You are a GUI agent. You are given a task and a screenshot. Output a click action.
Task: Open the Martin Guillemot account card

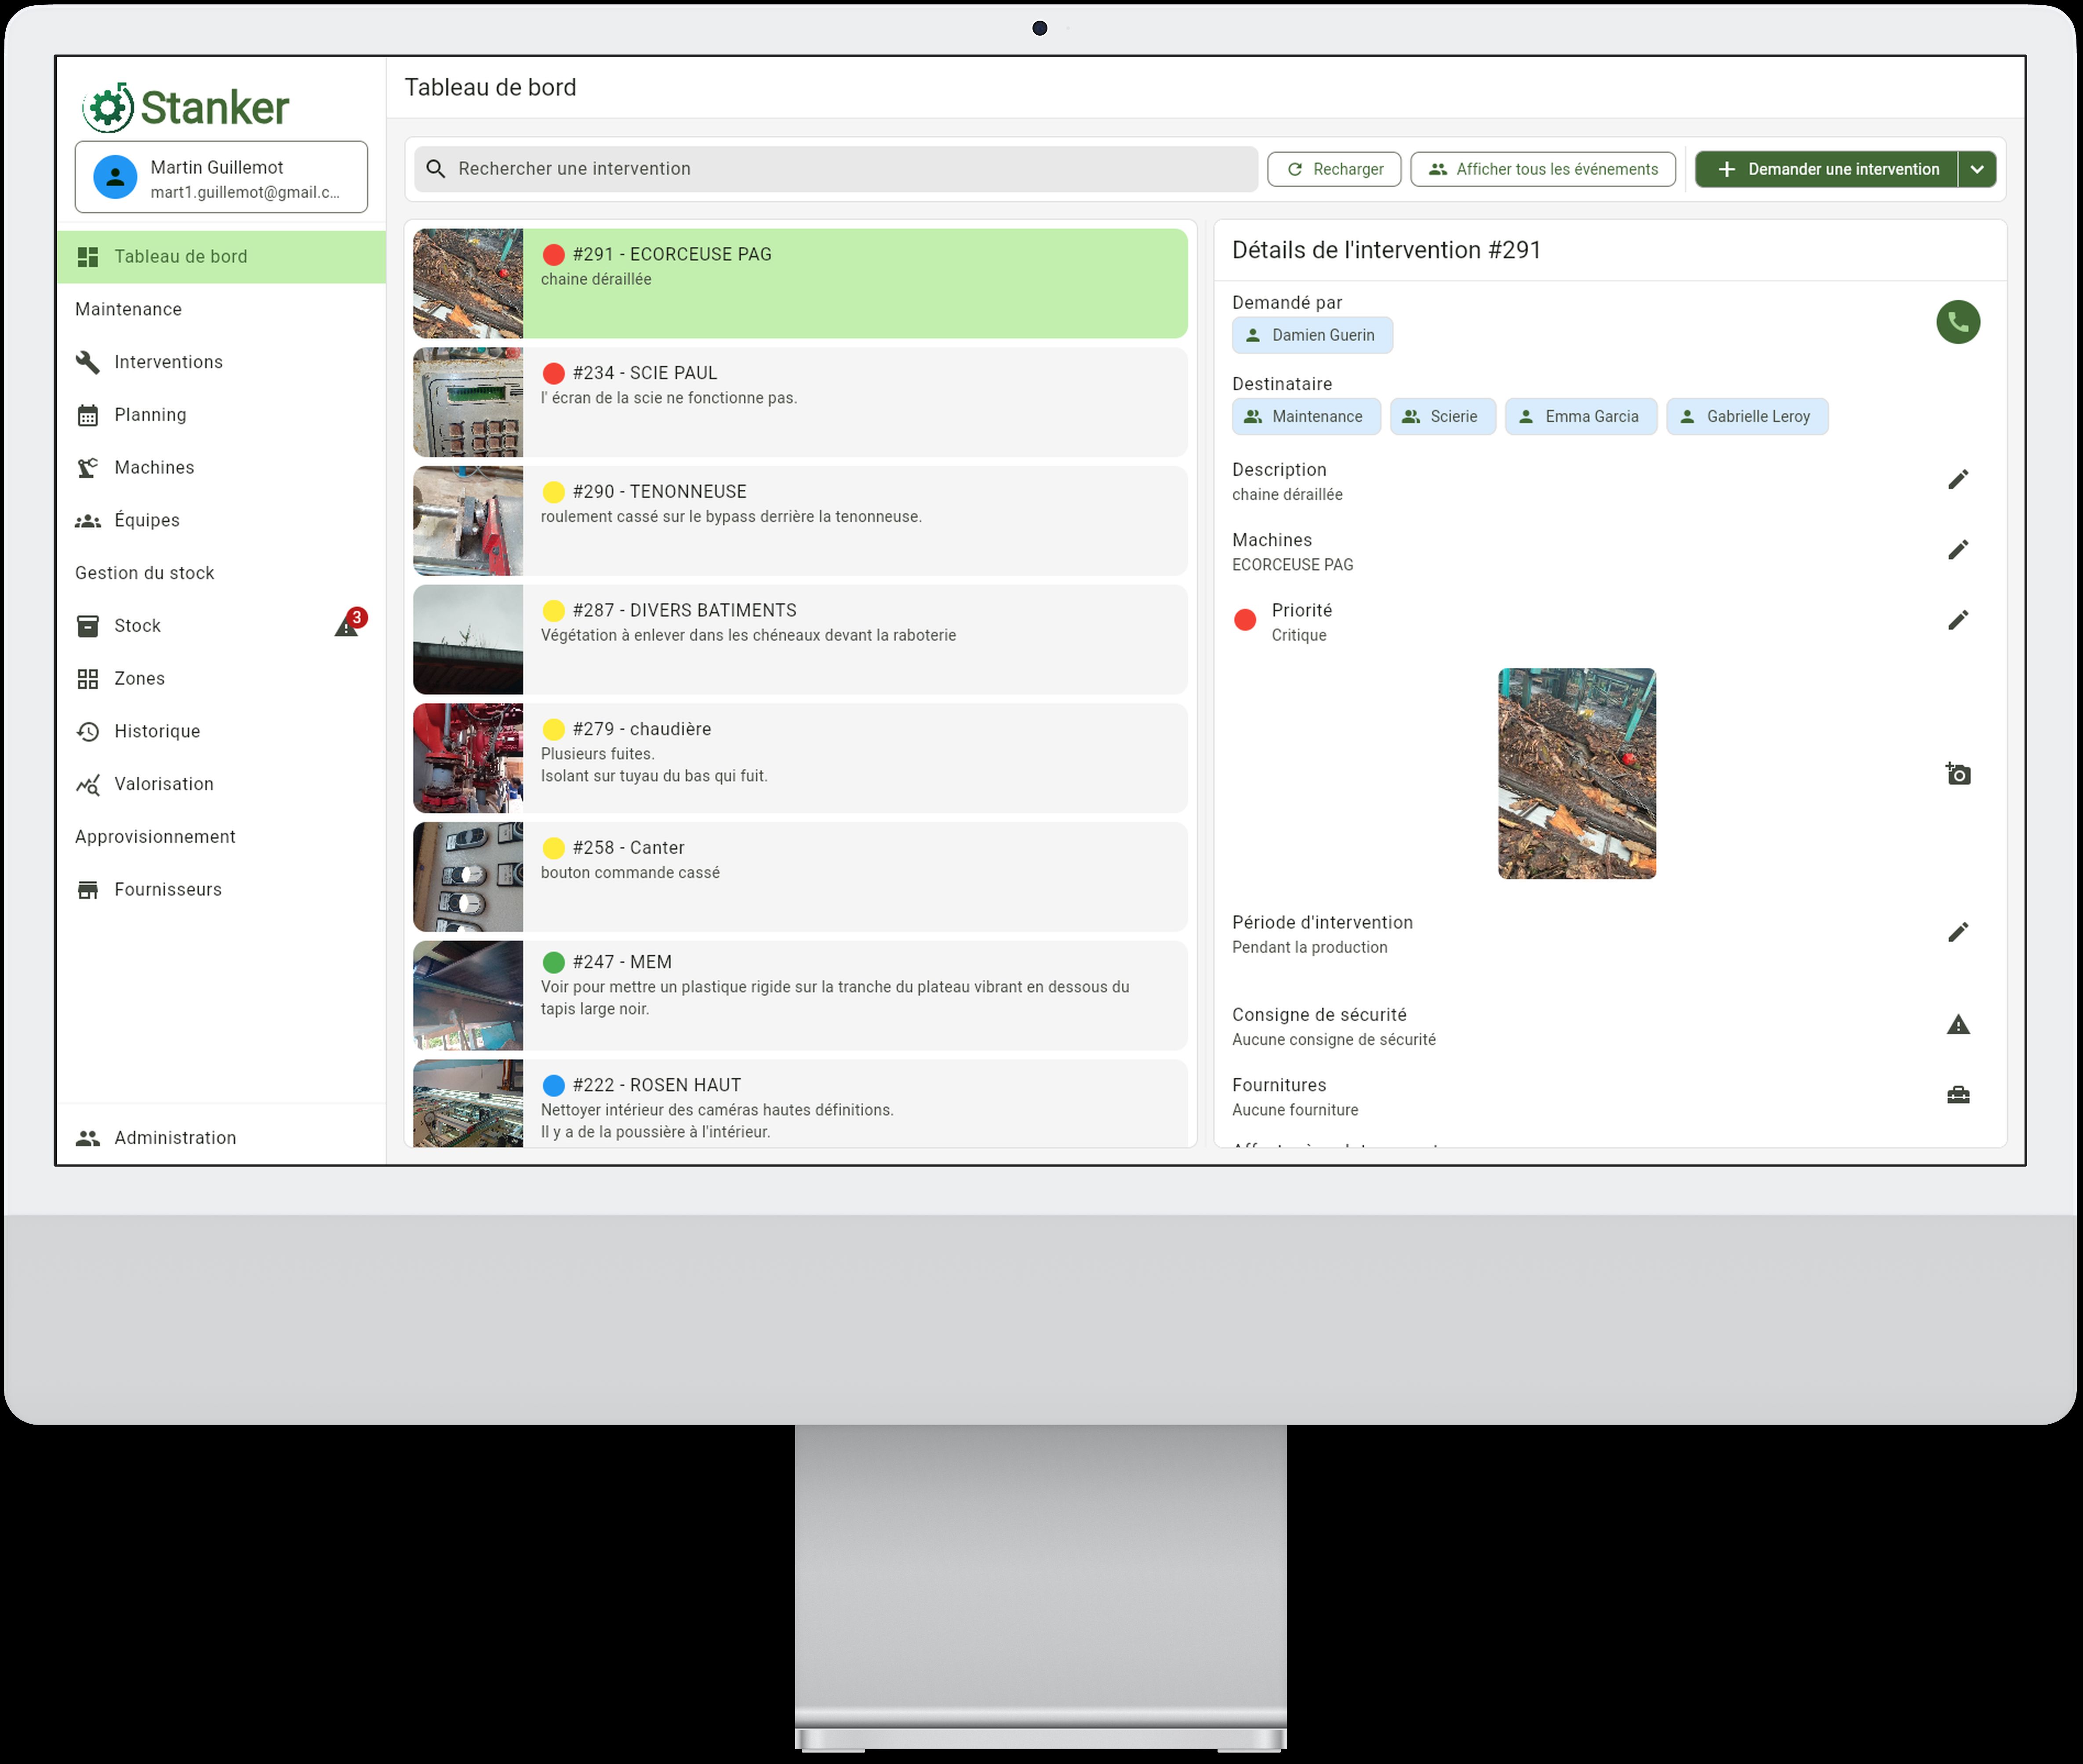tap(221, 178)
